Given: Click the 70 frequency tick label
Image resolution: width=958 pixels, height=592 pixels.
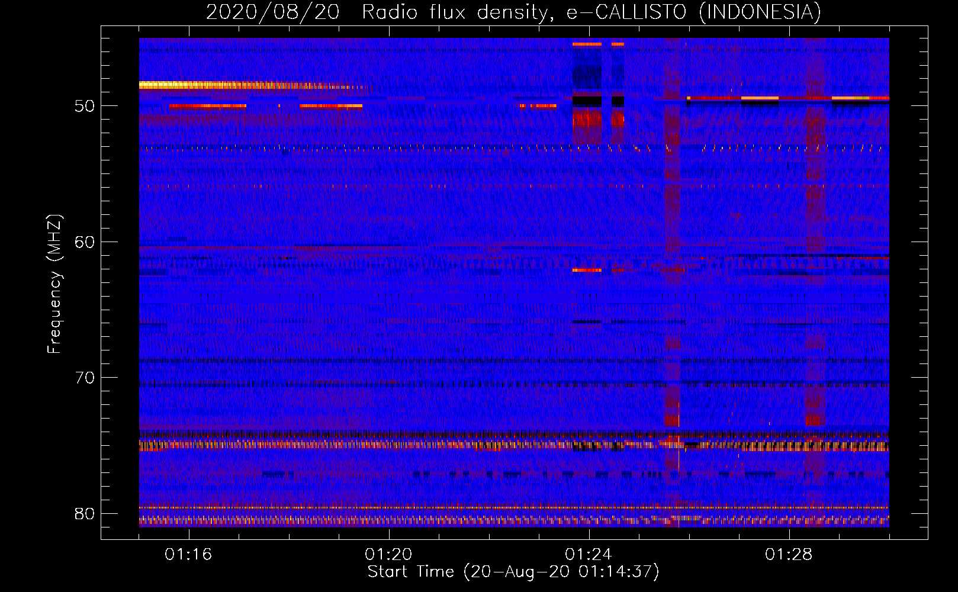Looking at the screenshot, I should click(85, 378).
